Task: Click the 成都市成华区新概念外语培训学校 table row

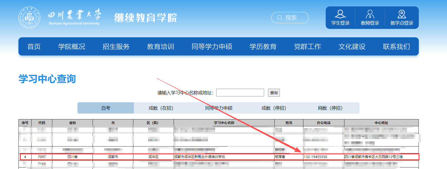Action: point(200,157)
